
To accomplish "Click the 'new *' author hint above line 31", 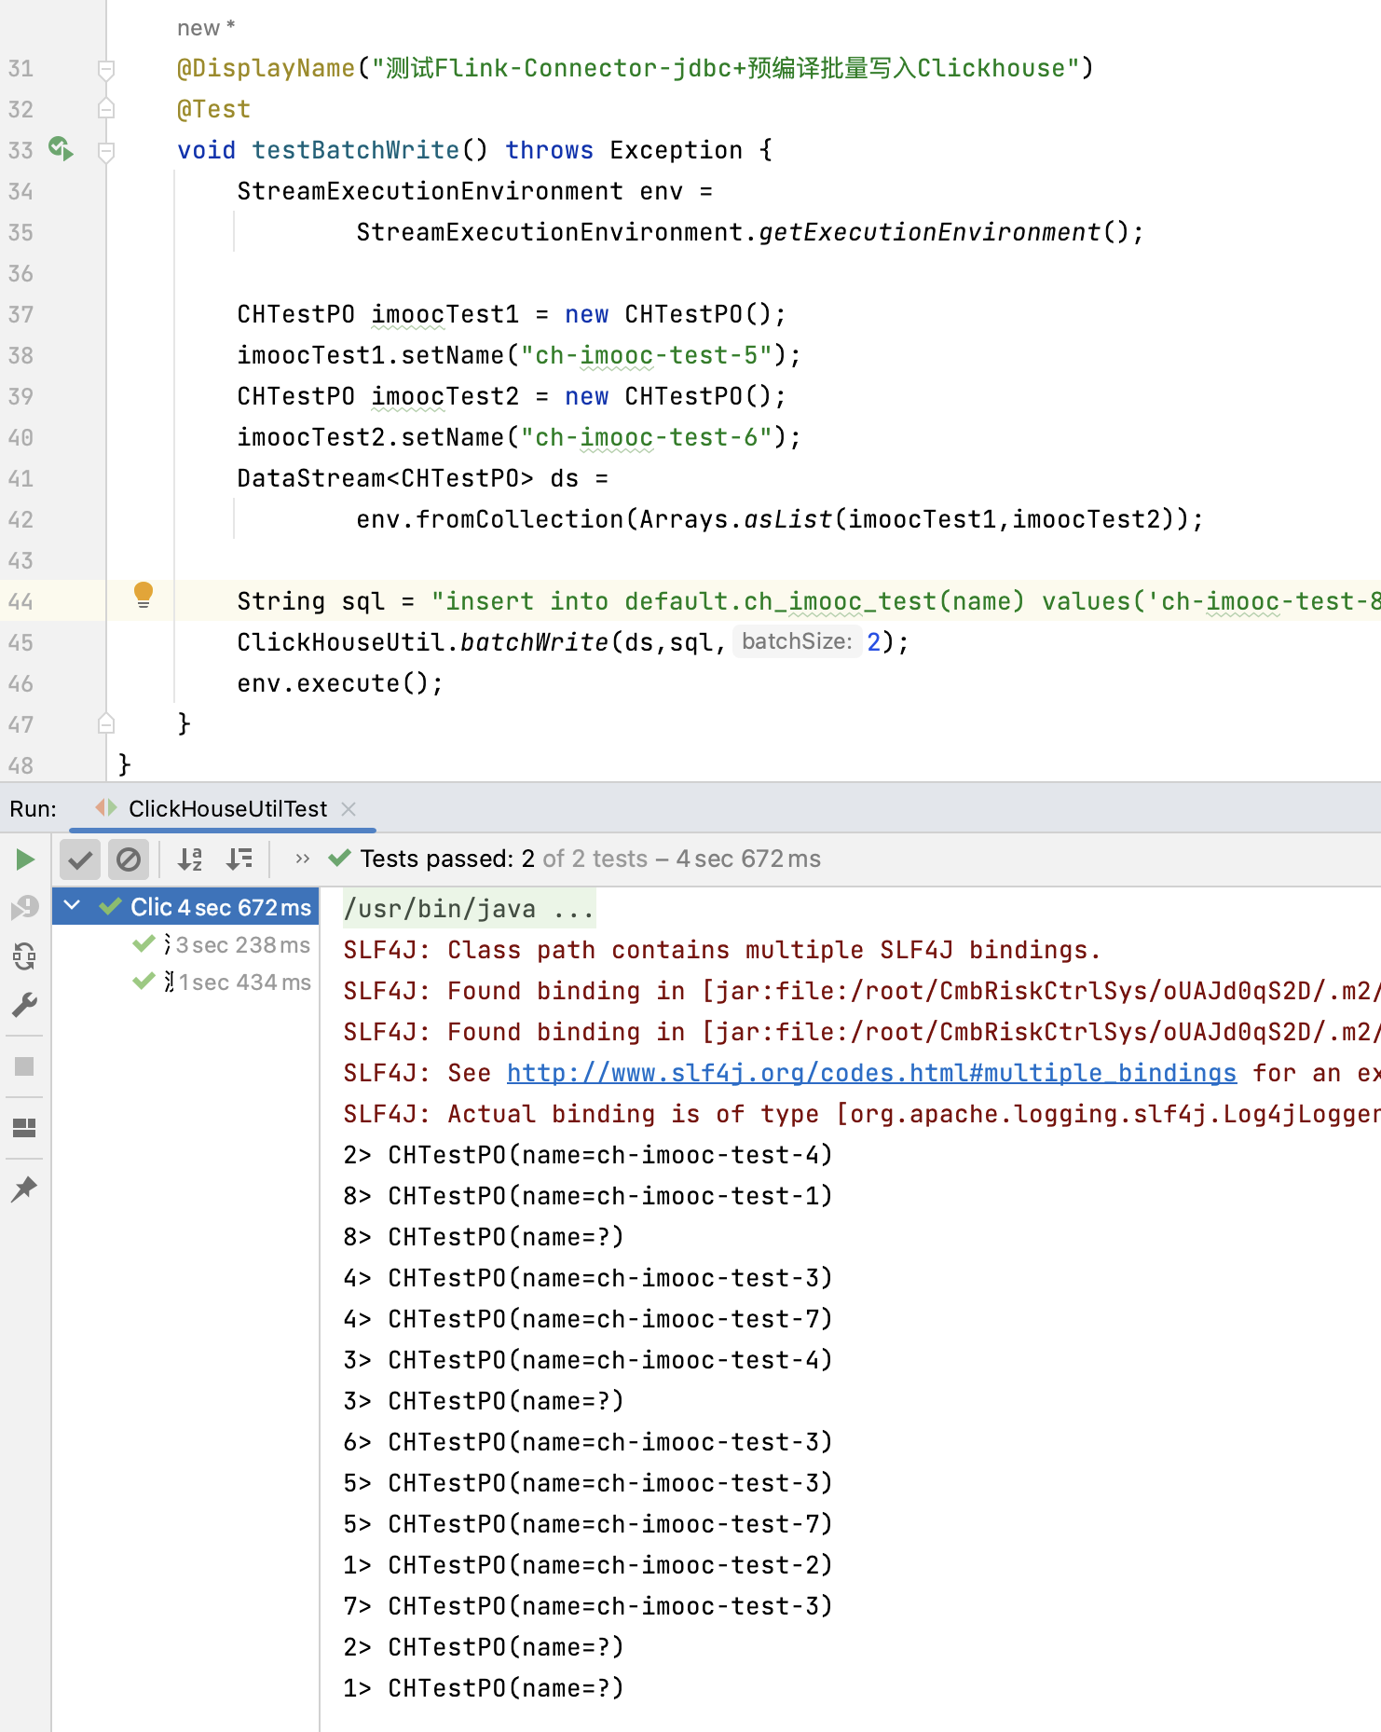I will click(x=206, y=28).
